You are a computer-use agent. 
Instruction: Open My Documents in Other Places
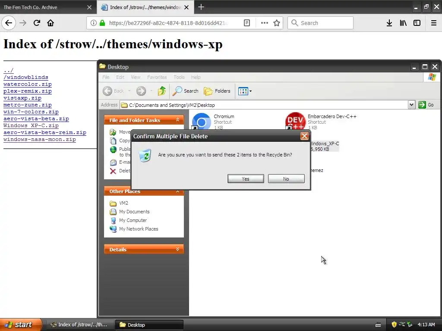pyautogui.click(x=129, y=212)
